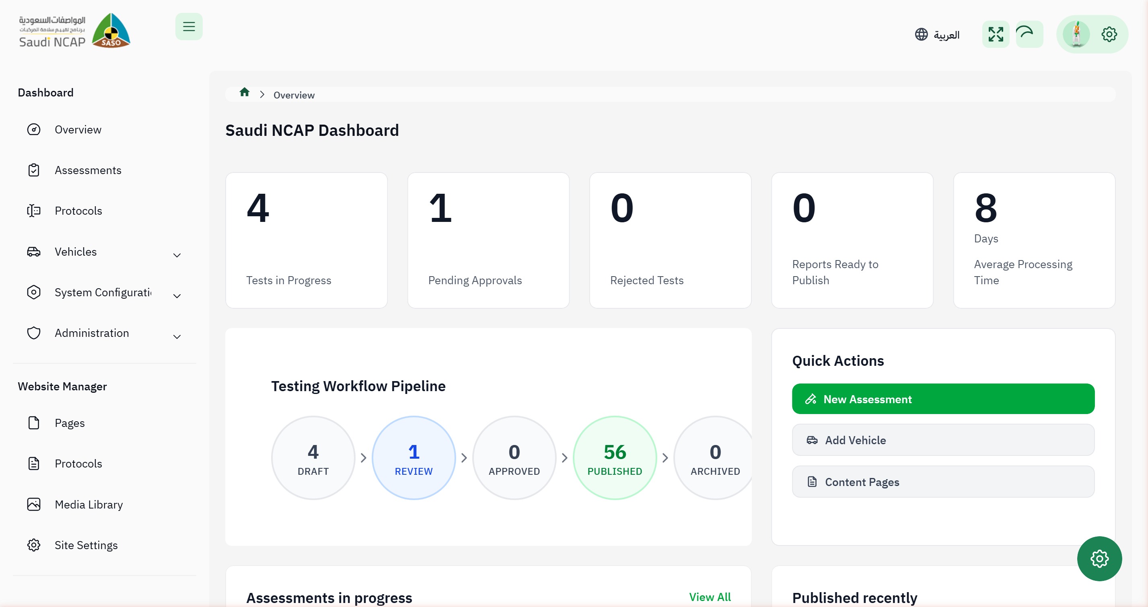Open header settings gear beside avatar

tap(1109, 34)
